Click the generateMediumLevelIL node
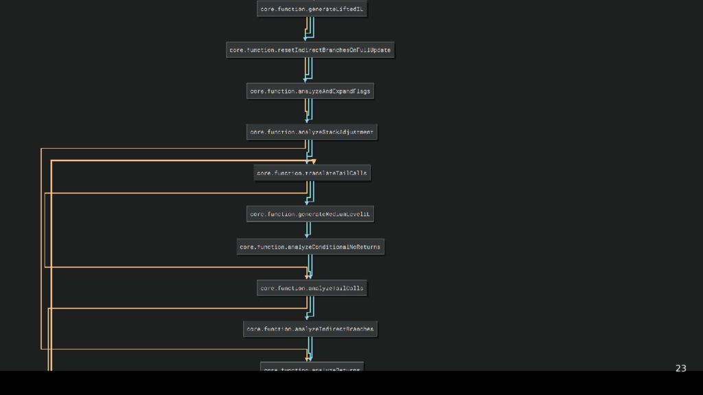The height and width of the screenshot is (395, 703). [x=310, y=214]
